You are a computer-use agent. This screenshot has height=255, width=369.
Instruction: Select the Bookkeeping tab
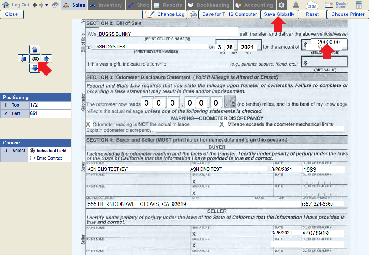click(210, 5)
